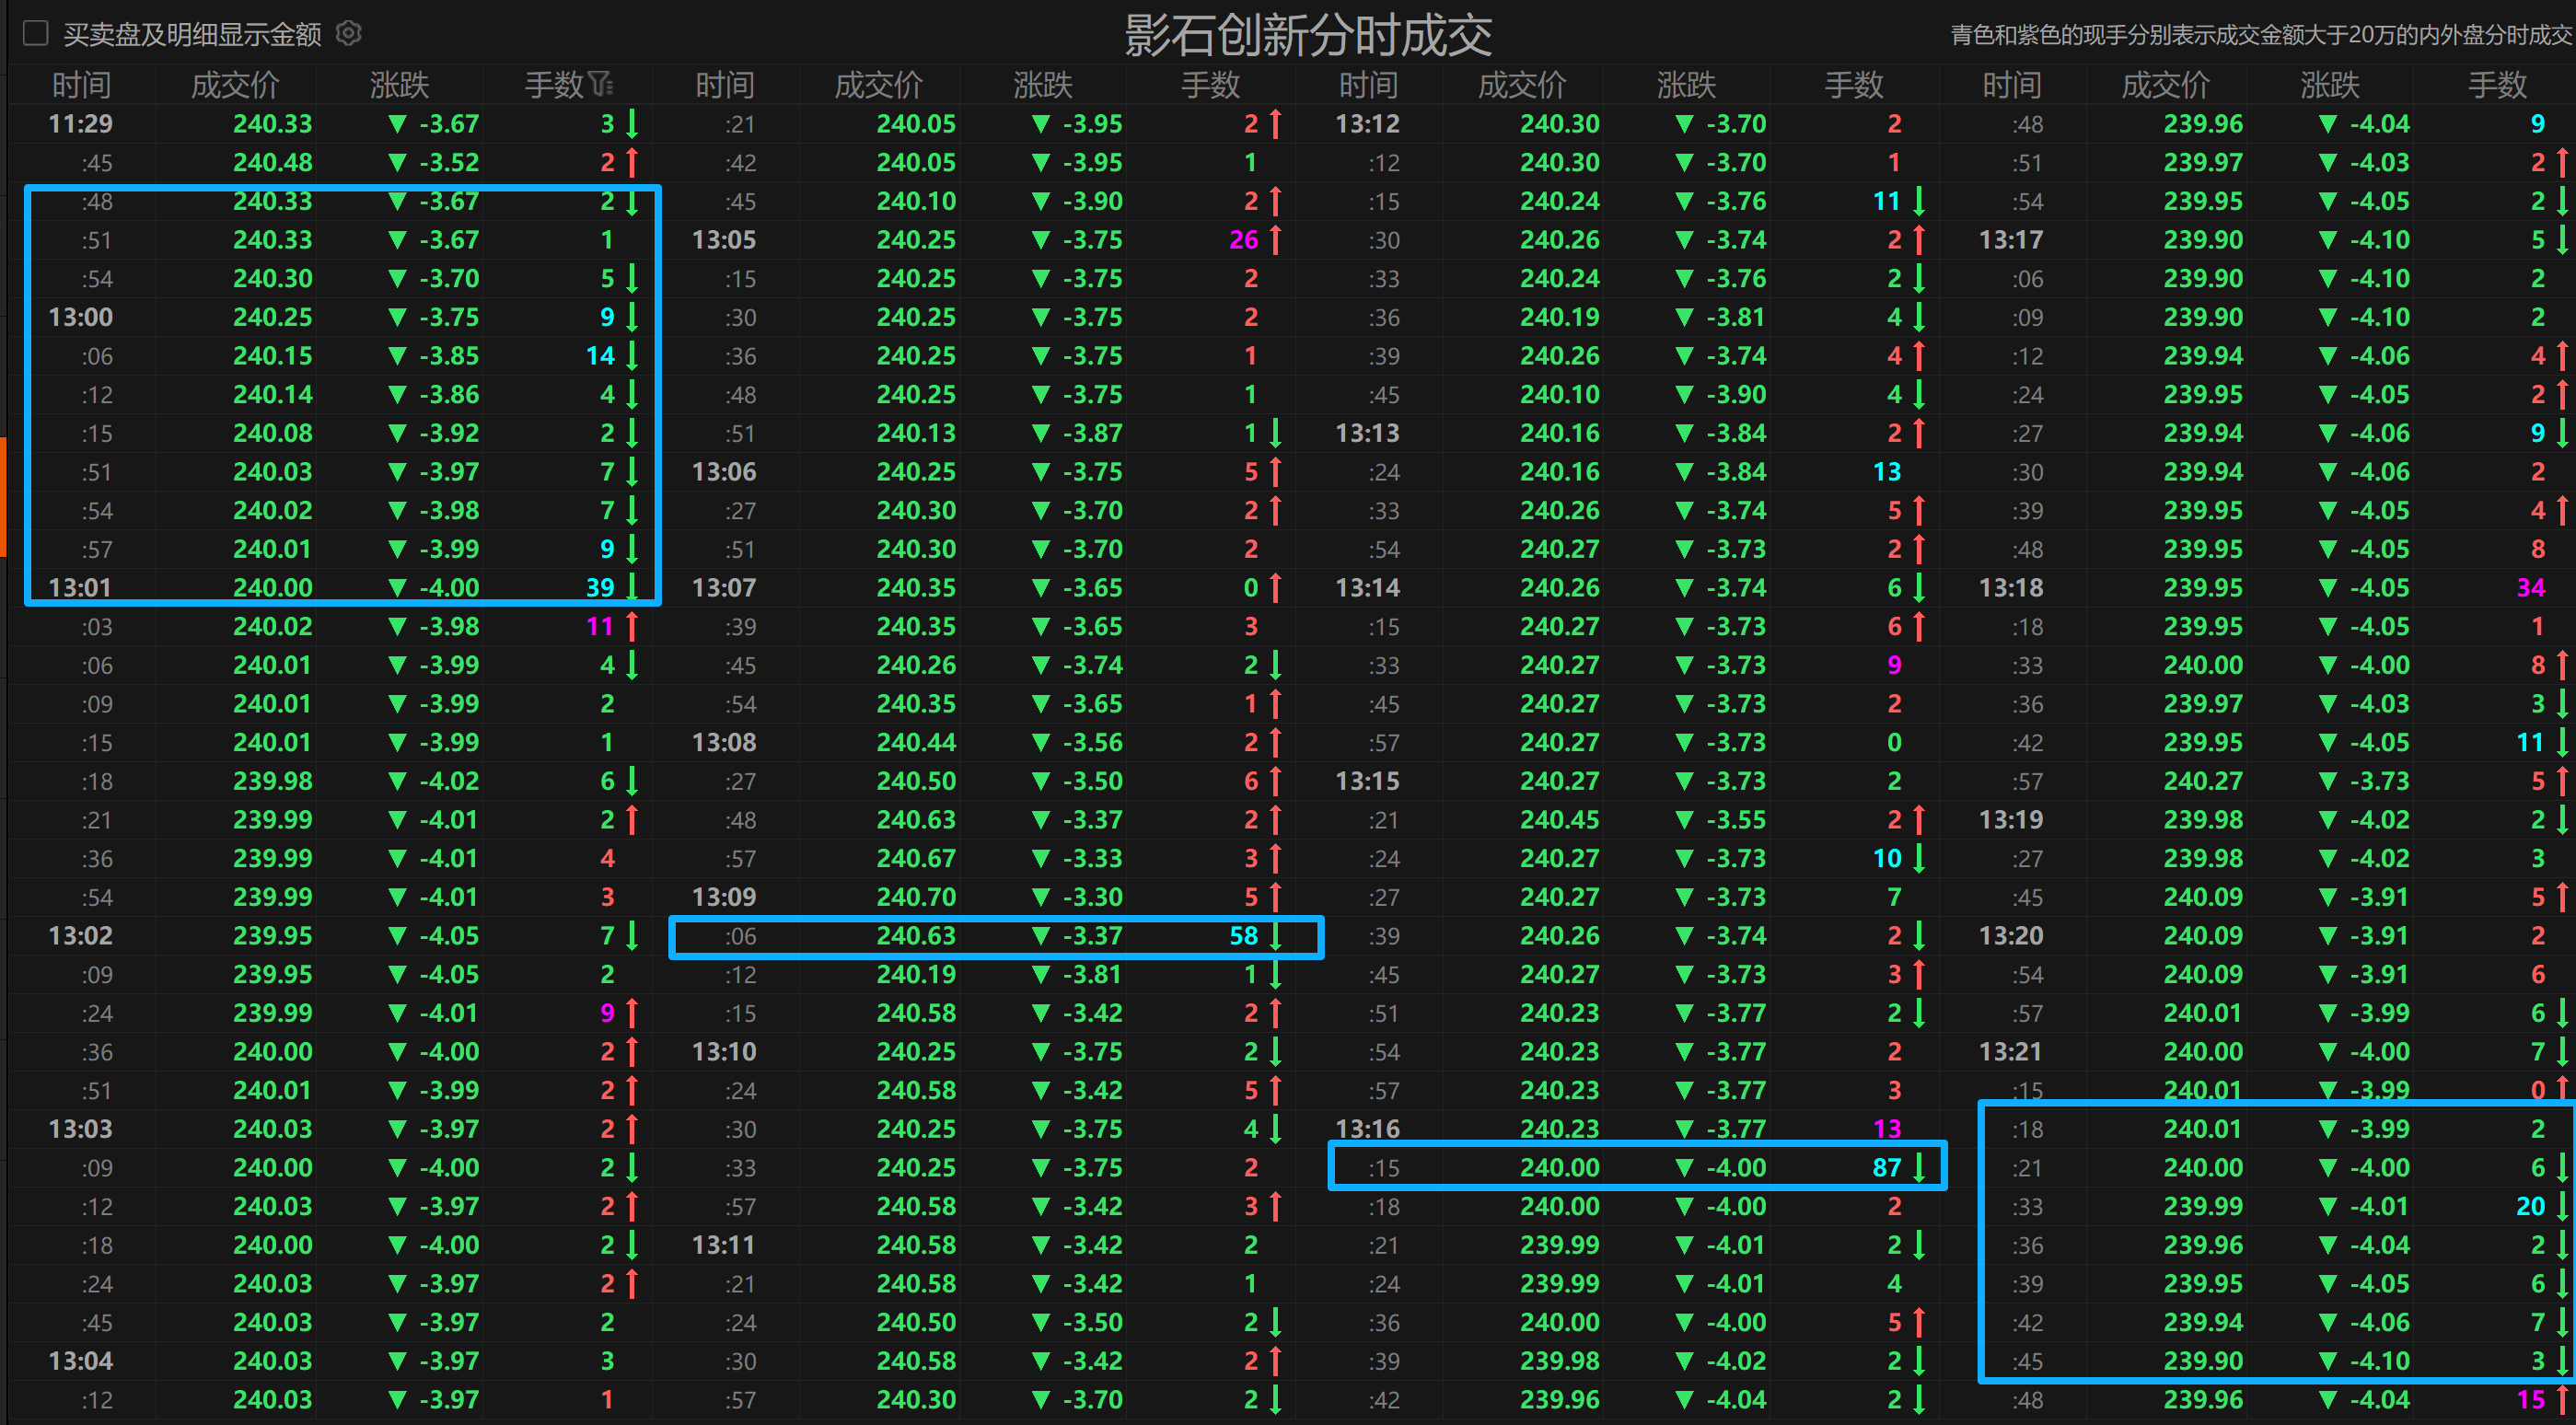Click the leftmost 涨跌 column header
The height and width of the screenshot is (1425, 2576).
coord(399,85)
